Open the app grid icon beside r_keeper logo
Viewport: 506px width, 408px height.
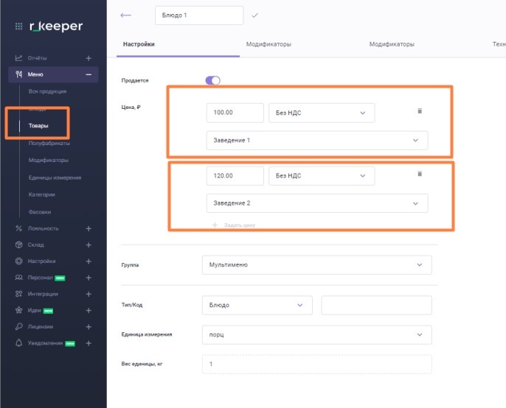tap(18, 26)
